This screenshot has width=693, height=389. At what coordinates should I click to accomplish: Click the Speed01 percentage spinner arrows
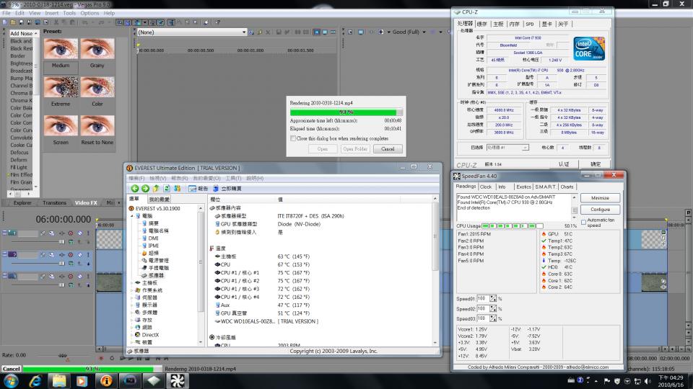point(493,298)
